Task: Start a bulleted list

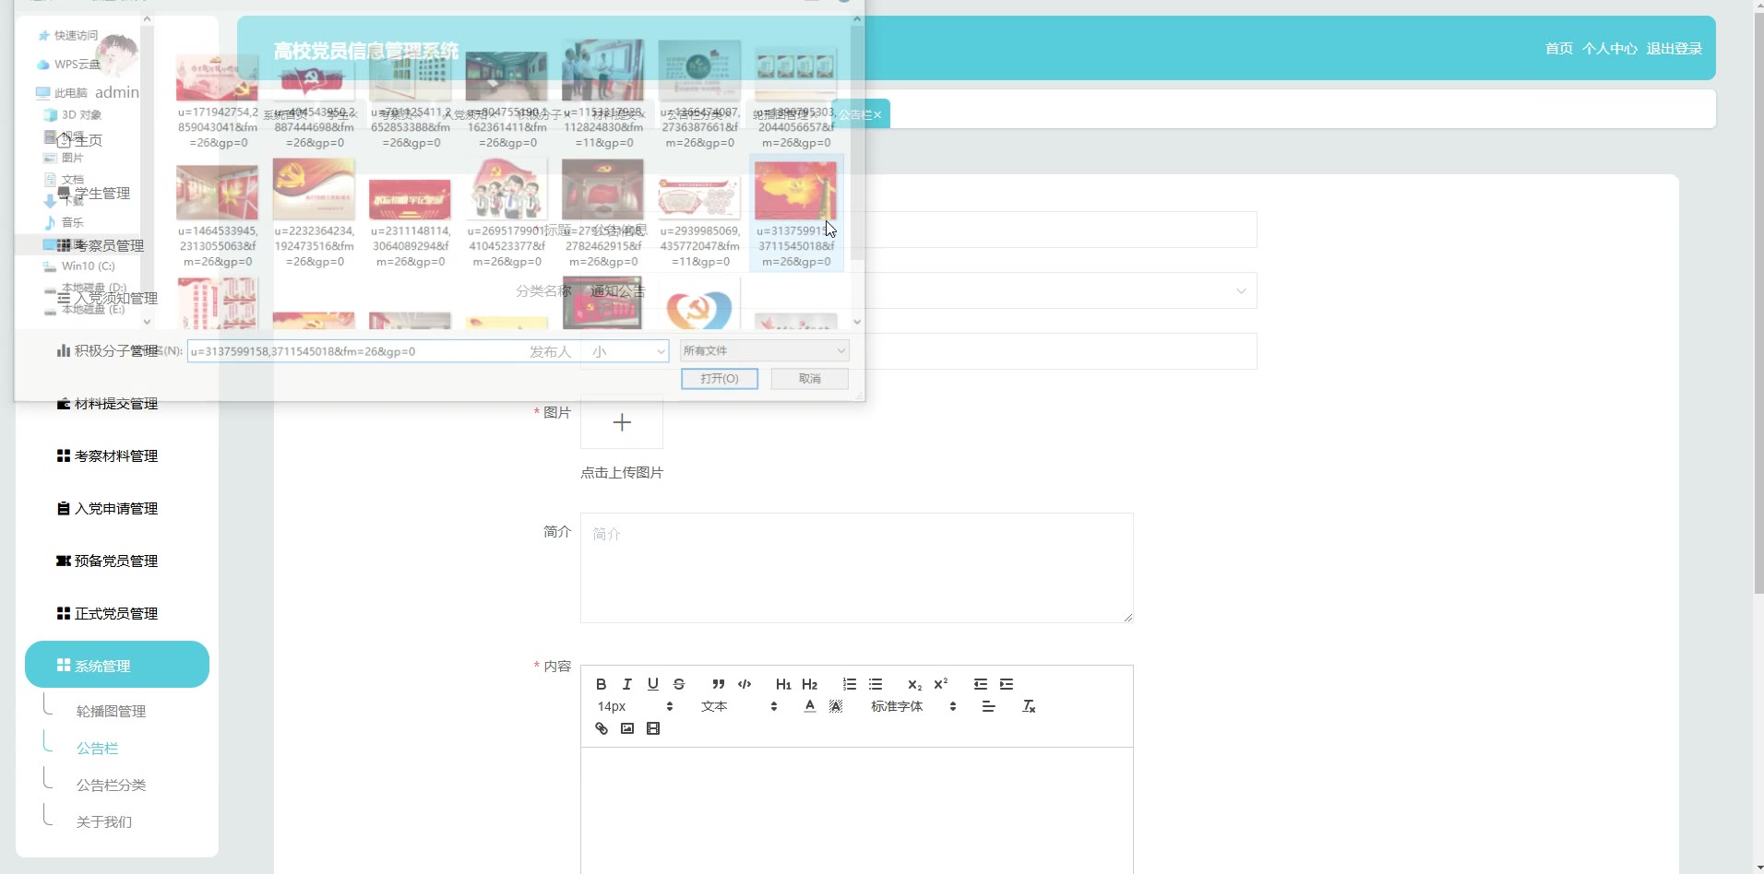Action: (x=875, y=684)
